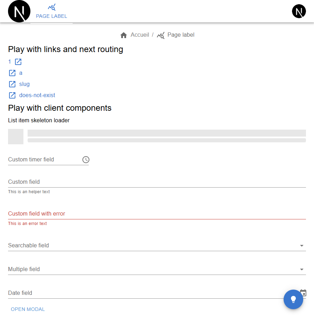Expand the Searchable field dropdown arrow

302,246
